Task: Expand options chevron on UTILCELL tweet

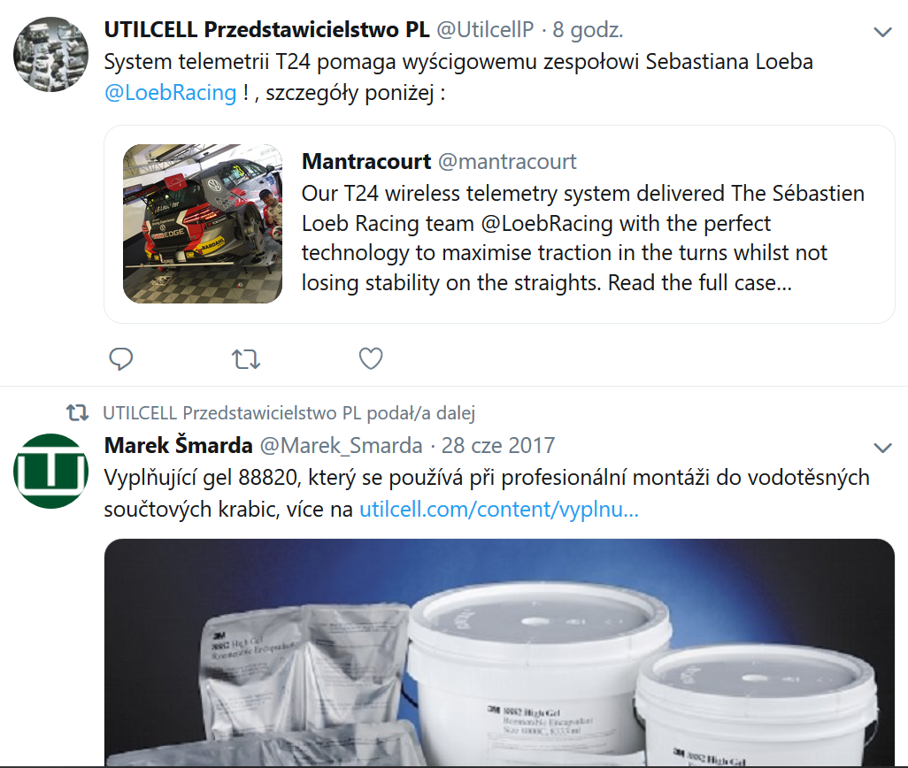Action: coord(882,33)
